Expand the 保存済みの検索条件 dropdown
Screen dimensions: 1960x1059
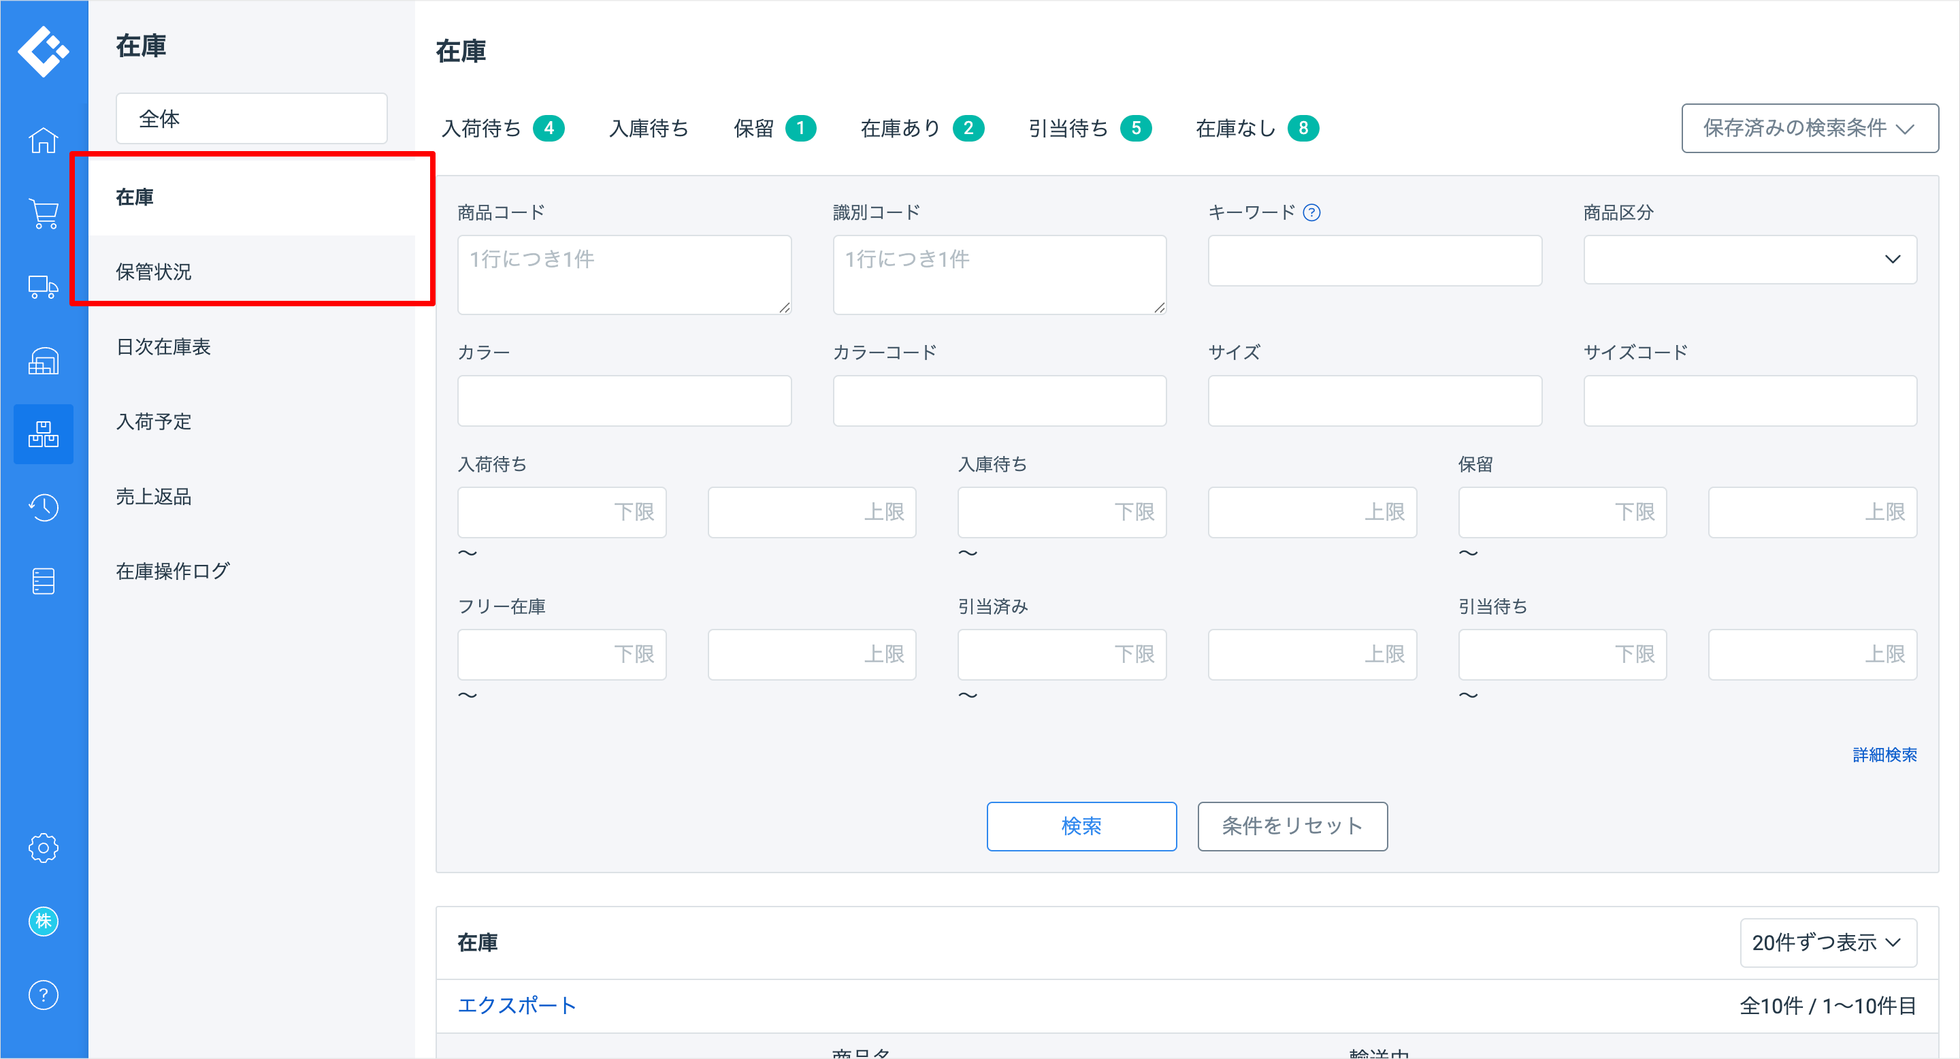click(1810, 128)
